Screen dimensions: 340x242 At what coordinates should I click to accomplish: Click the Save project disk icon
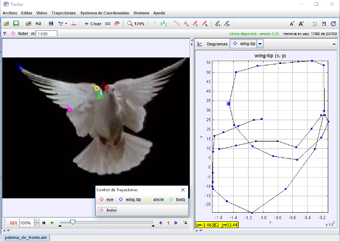tap(16, 23)
